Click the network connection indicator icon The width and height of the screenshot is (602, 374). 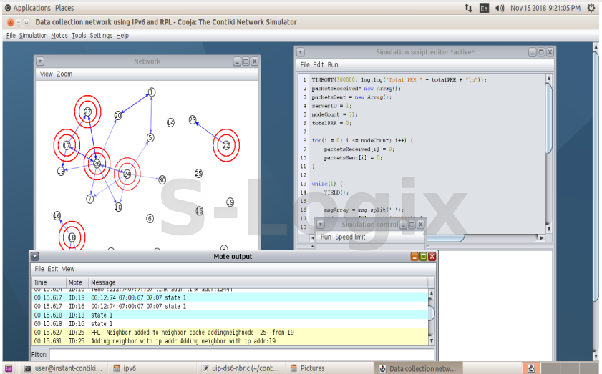click(468, 8)
